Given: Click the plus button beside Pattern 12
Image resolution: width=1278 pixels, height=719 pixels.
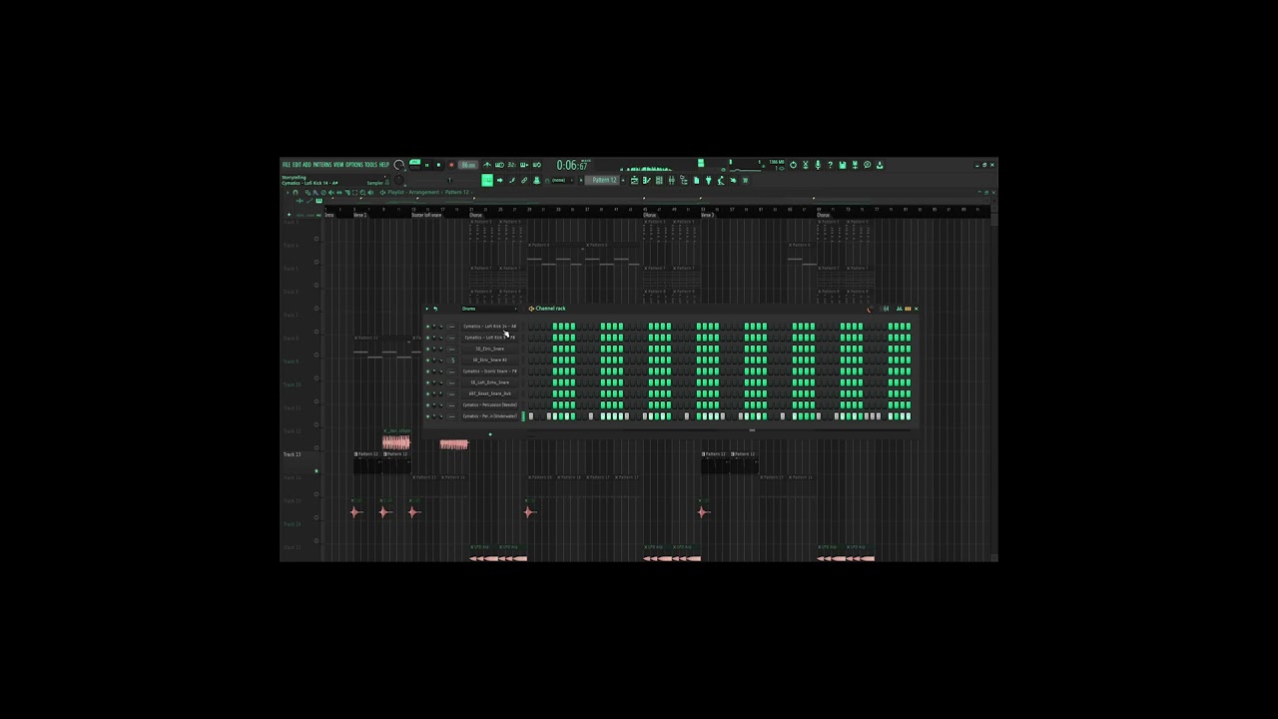Looking at the screenshot, I should click(x=623, y=180).
